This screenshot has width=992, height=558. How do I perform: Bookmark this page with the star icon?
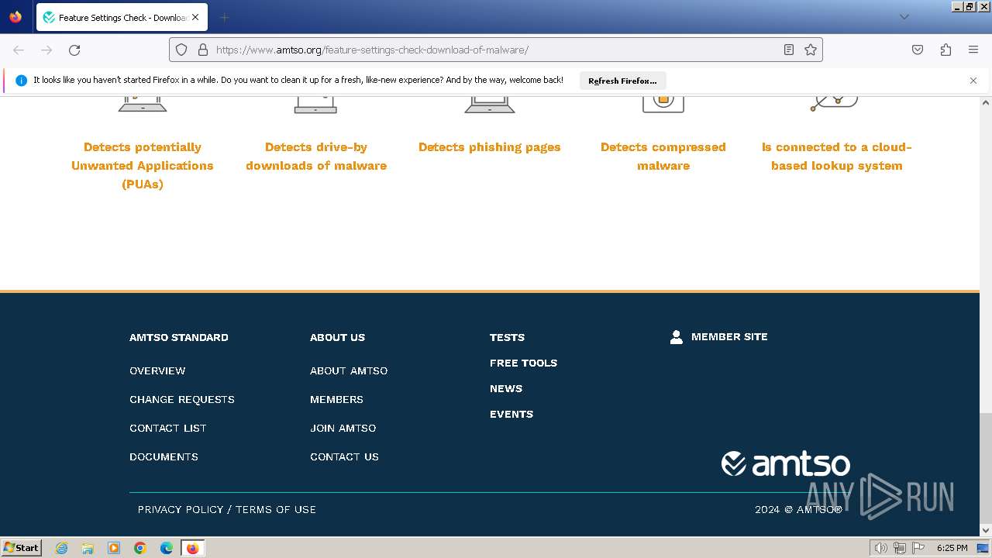click(811, 50)
